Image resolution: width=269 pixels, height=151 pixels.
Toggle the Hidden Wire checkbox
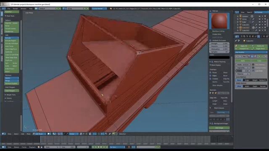tap(211, 34)
